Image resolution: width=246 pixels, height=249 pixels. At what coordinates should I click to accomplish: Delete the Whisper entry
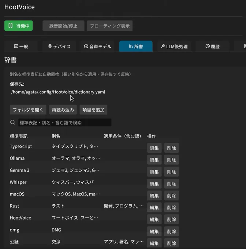171,183
